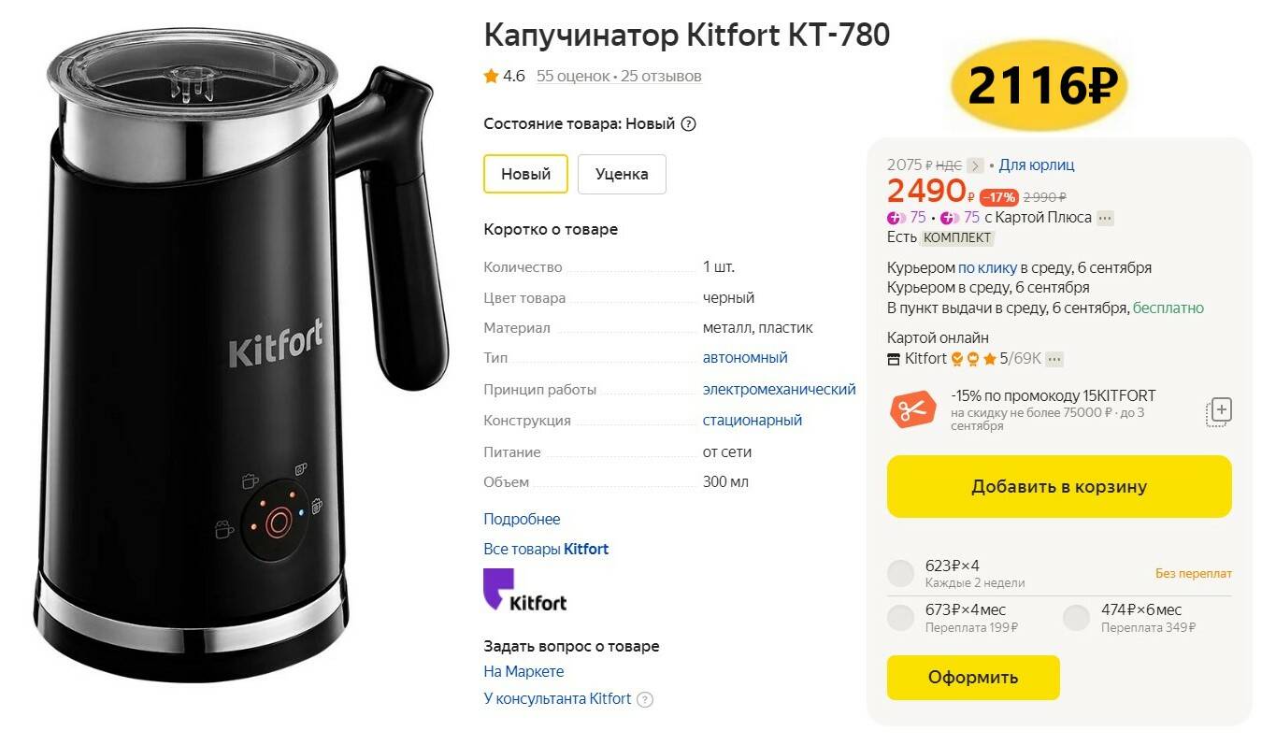Open the Для юрлиц pricing option

tap(1037, 165)
